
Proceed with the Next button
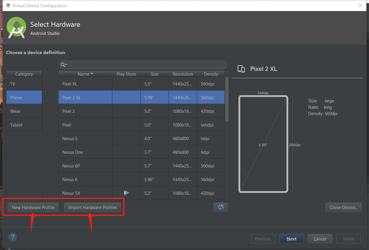pos(291,239)
